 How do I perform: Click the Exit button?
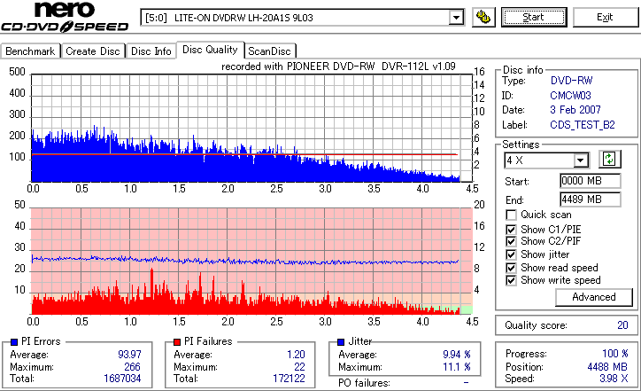(605, 17)
